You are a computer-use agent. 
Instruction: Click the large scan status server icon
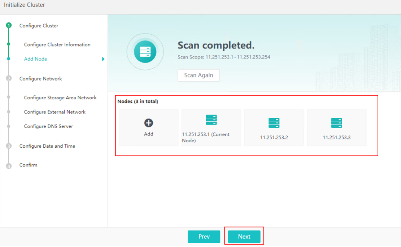[x=145, y=52]
